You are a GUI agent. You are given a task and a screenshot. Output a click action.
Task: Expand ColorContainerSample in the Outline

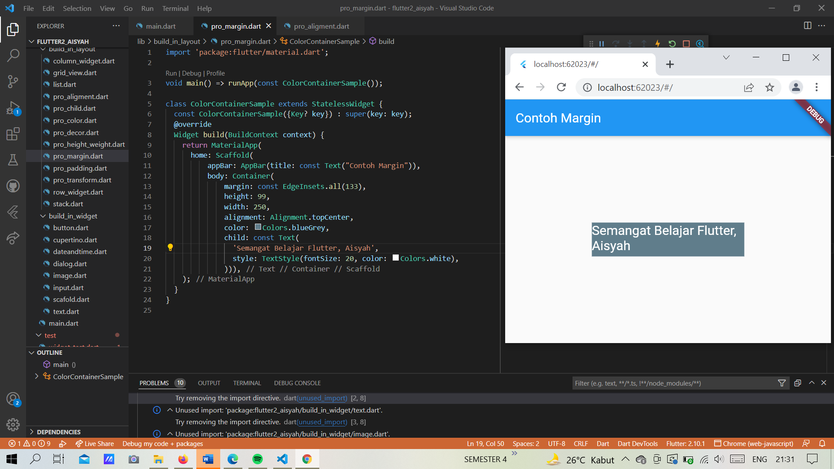click(x=36, y=376)
